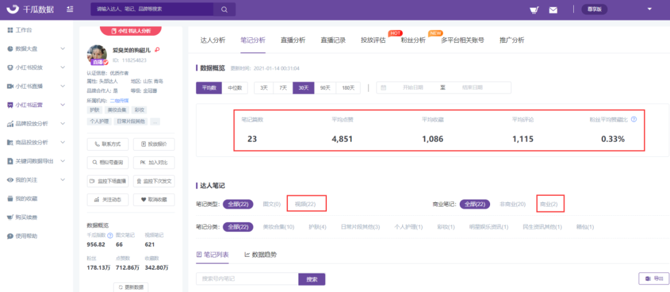670x292 pixels.
Task: Select the 7天 time range
Action: click(284, 88)
